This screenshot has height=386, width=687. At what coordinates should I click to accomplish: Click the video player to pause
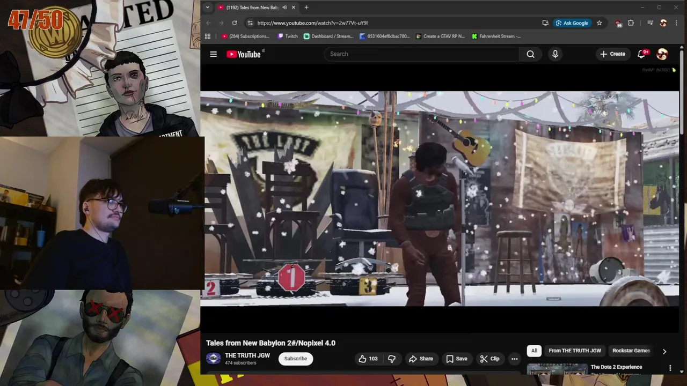pyautogui.click(x=440, y=198)
